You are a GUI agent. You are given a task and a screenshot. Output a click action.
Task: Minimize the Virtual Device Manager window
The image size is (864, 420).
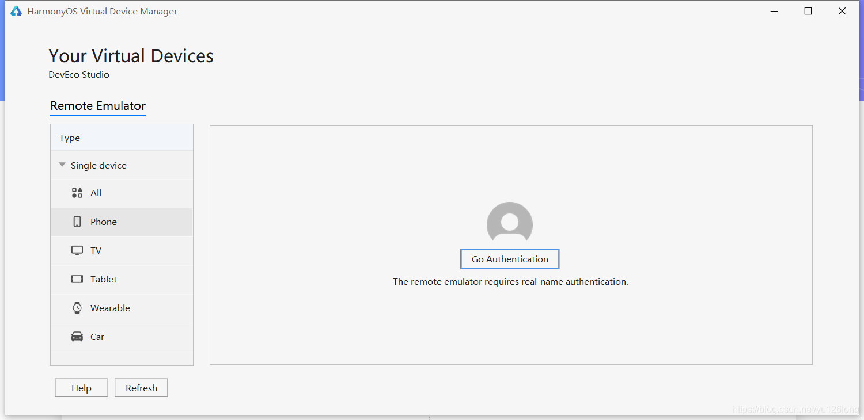[775, 12]
